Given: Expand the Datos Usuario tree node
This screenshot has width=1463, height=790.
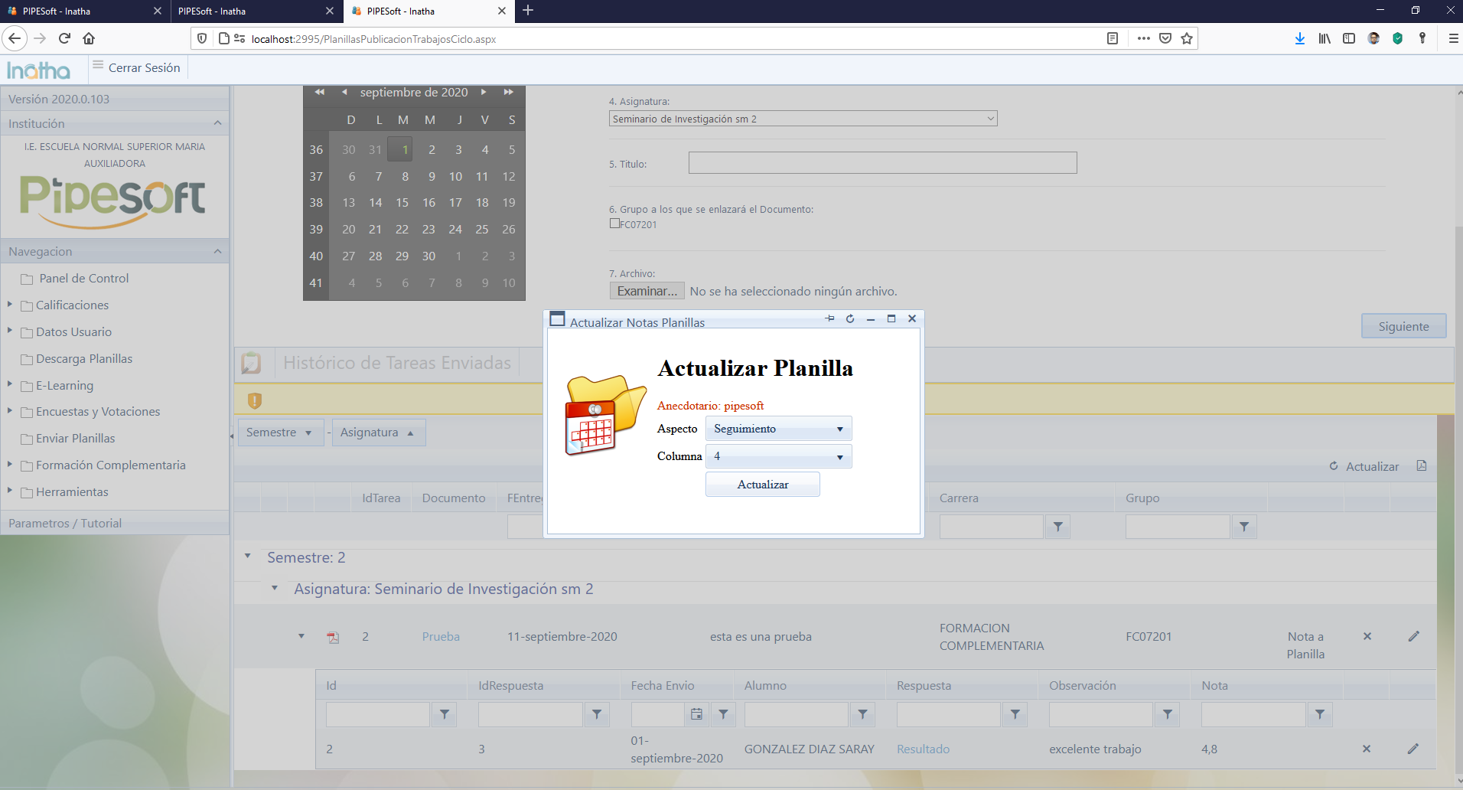Looking at the screenshot, I should (x=10, y=331).
